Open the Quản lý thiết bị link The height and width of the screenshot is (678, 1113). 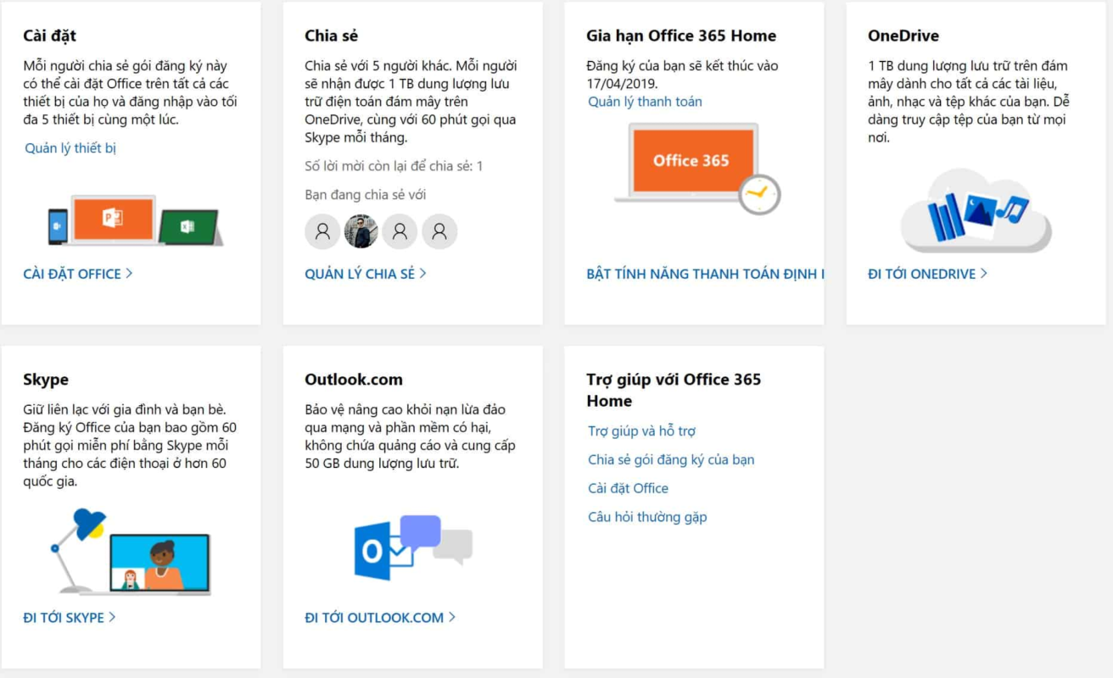(70, 148)
